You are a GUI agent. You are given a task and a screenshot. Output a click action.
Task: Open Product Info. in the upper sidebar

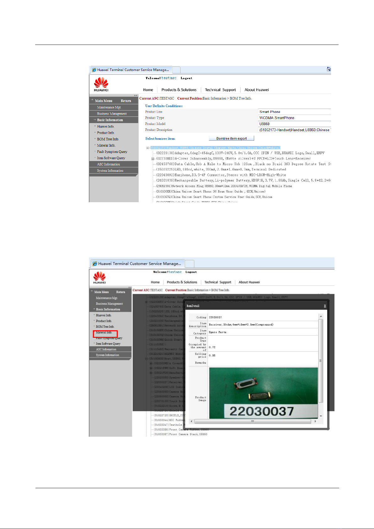coord(106,133)
